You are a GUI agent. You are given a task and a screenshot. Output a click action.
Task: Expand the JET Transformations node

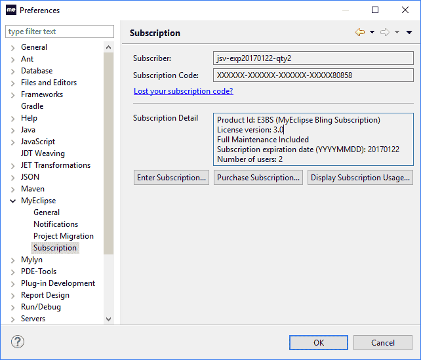pos(12,166)
